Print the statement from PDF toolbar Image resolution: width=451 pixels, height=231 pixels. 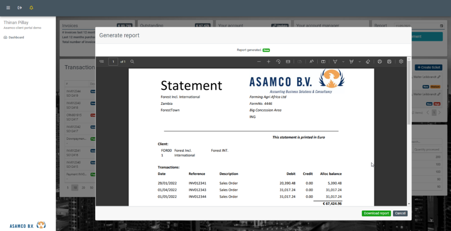(380, 62)
